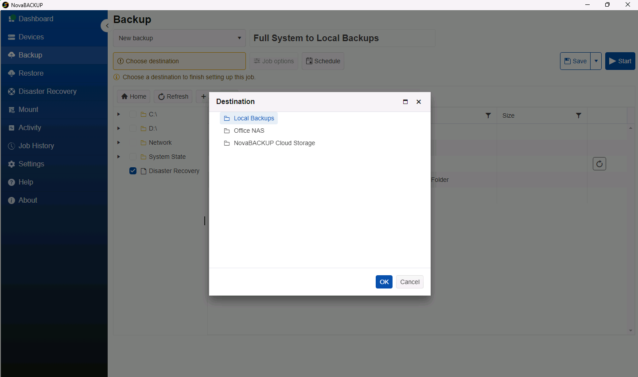Screen dimensions: 638x377
Task: Open Dashboard in the sidebar
Action: click(x=54, y=19)
